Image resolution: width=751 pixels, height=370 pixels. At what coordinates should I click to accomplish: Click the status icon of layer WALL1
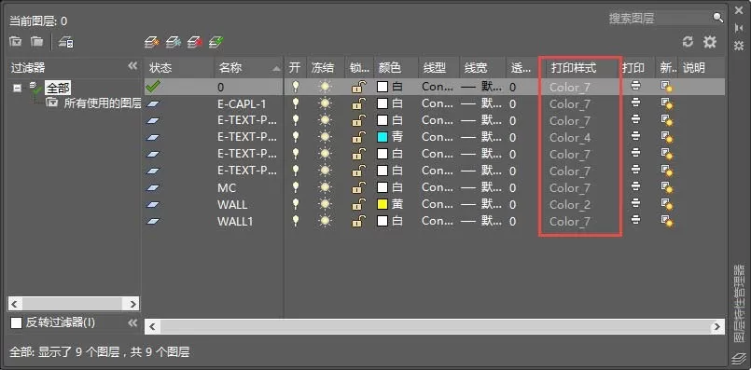click(x=154, y=221)
